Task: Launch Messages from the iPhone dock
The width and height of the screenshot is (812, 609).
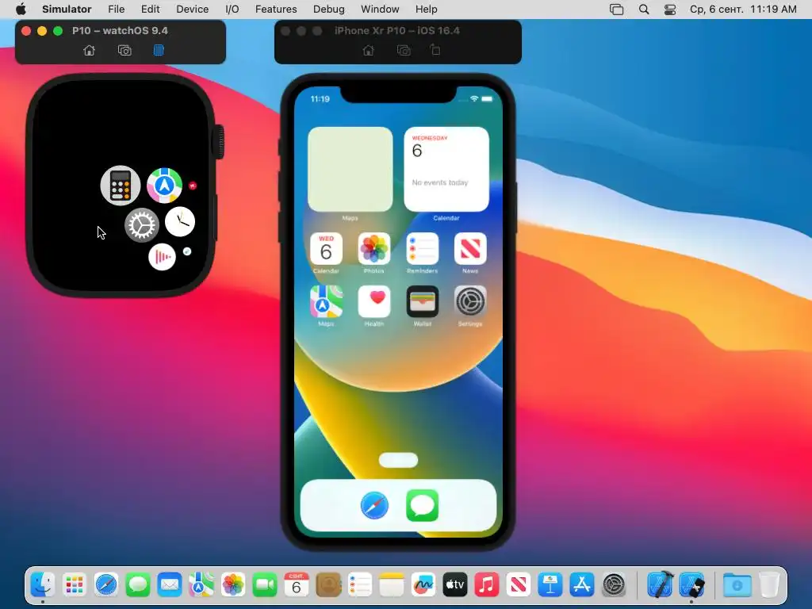Action: (x=422, y=505)
